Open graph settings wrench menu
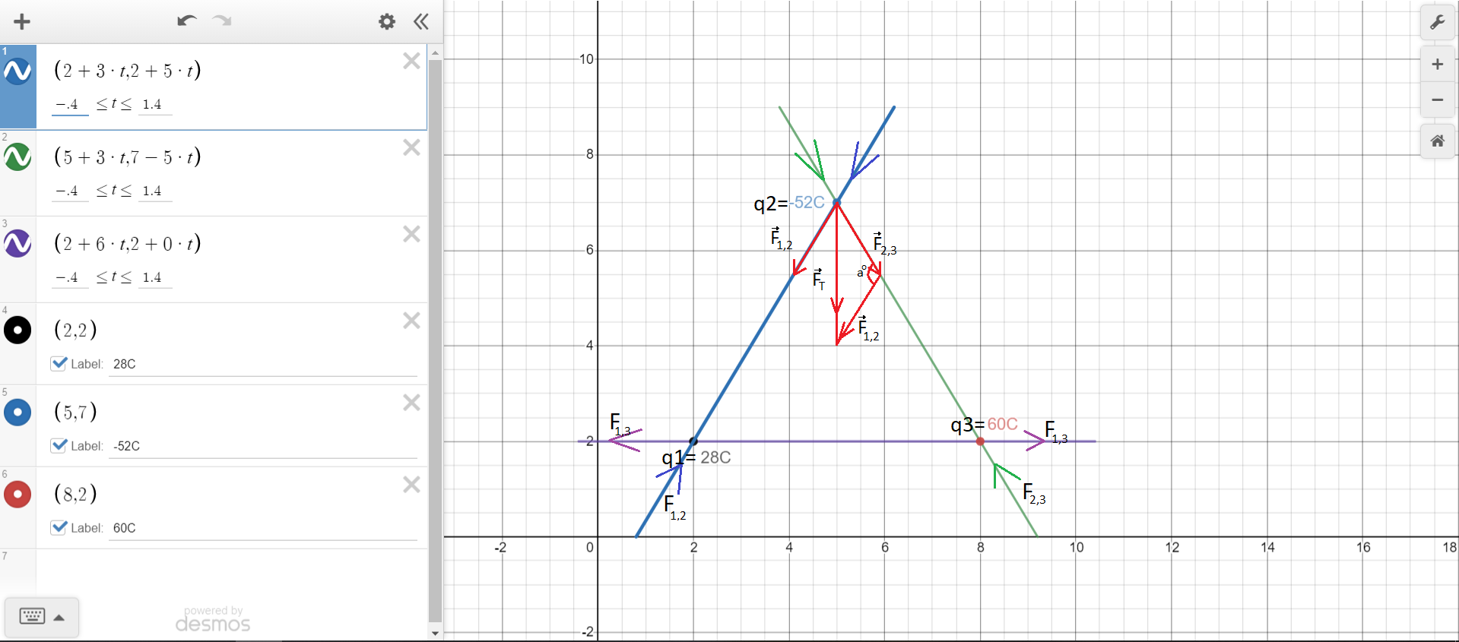1459x642 pixels. [1437, 23]
